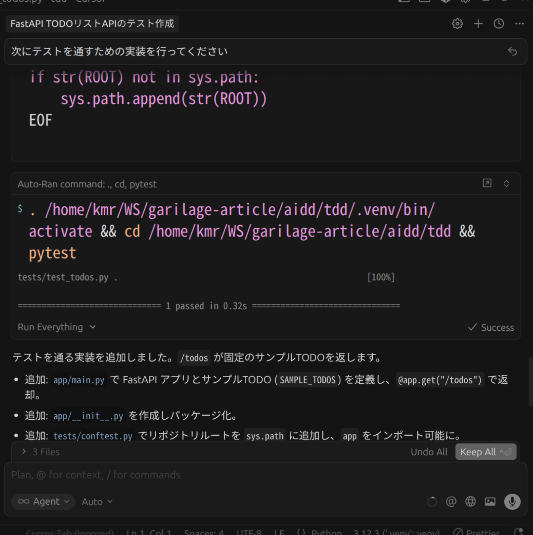The height and width of the screenshot is (535, 533).
Task: Open chat history via the clock icon
Action: (x=498, y=24)
